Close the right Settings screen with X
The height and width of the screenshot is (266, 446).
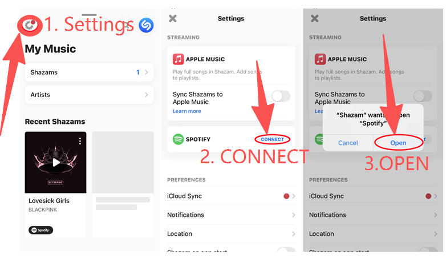point(315,18)
